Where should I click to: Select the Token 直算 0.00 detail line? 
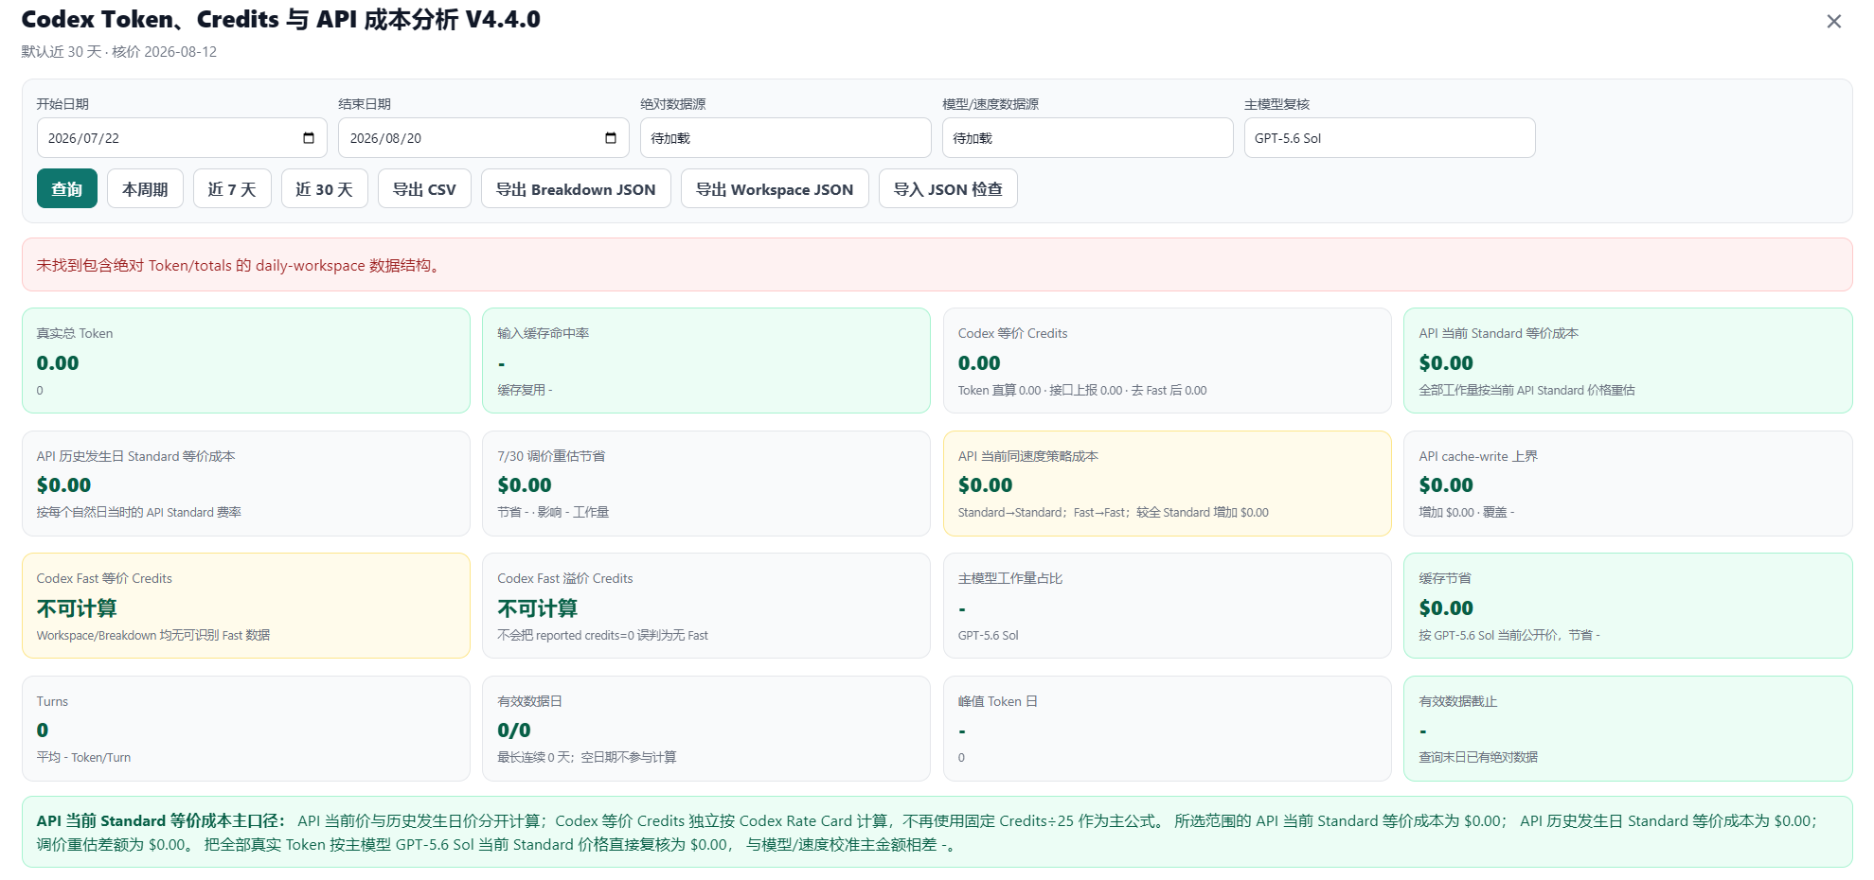pos(1082,390)
